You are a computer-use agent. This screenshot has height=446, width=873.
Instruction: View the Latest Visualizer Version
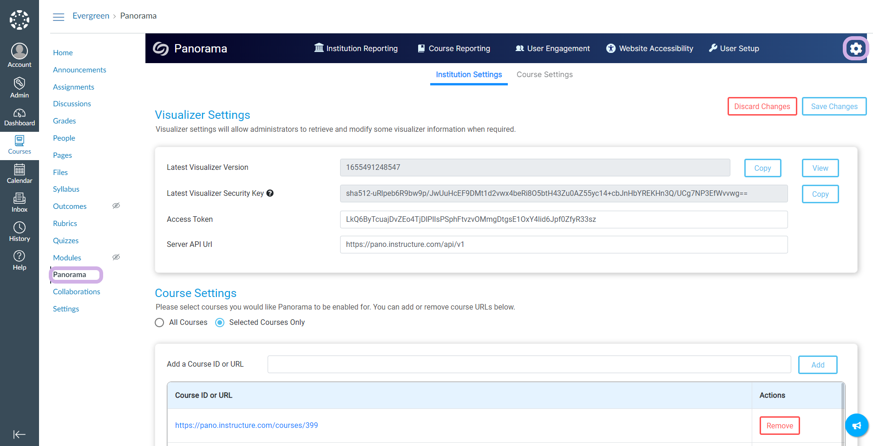pos(820,168)
